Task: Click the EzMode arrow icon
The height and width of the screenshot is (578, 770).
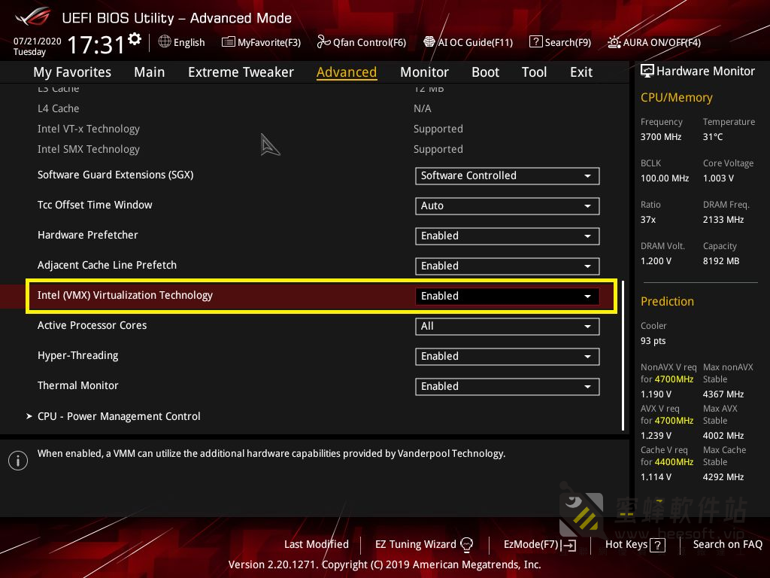Action: pyautogui.click(x=568, y=545)
